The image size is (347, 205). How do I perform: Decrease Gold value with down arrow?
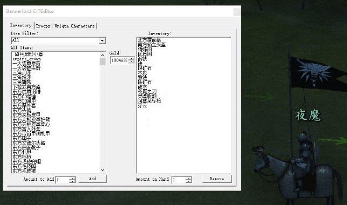pos(132,61)
